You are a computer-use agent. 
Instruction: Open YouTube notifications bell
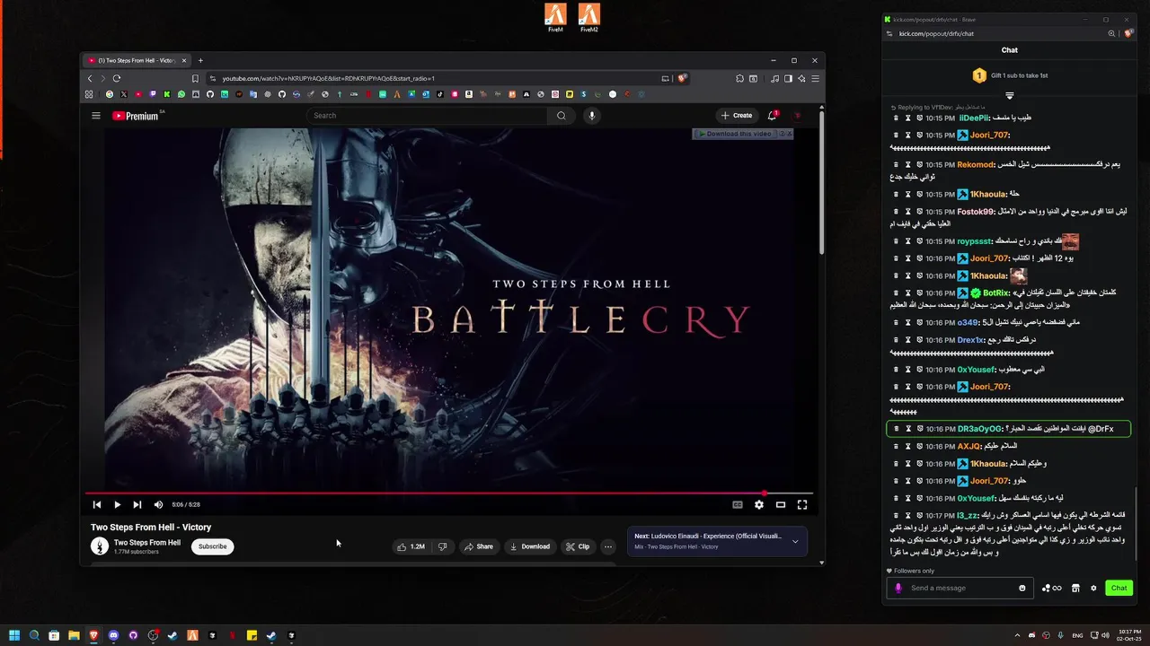coord(773,116)
